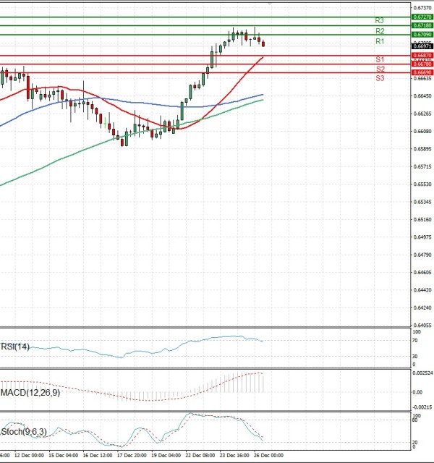Click the last candlestick on the chart
434x463 pixels.
(x=263, y=43)
